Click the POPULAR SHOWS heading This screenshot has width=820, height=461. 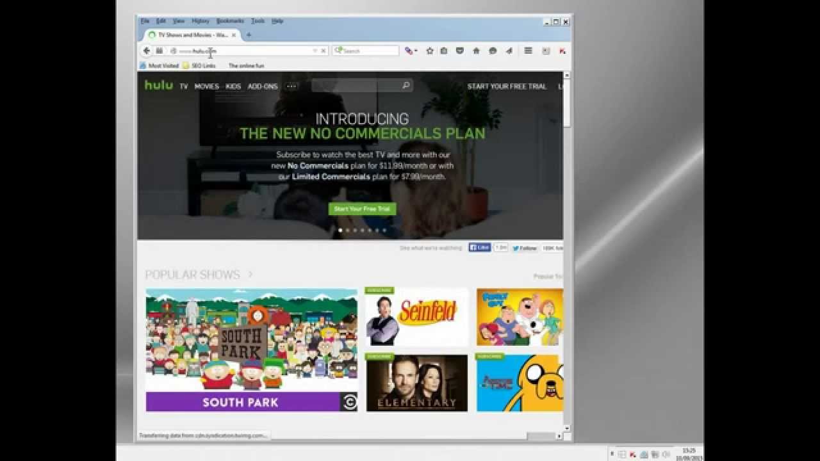[192, 275]
